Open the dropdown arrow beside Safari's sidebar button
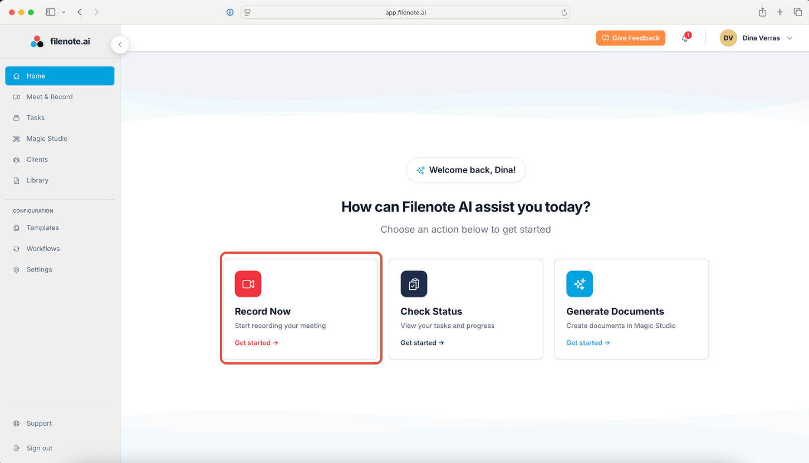The image size is (809, 463). click(x=63, y=12)
